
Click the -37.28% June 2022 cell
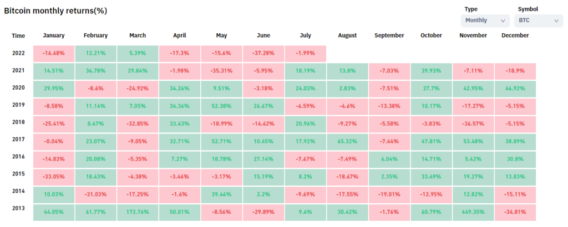263,53
